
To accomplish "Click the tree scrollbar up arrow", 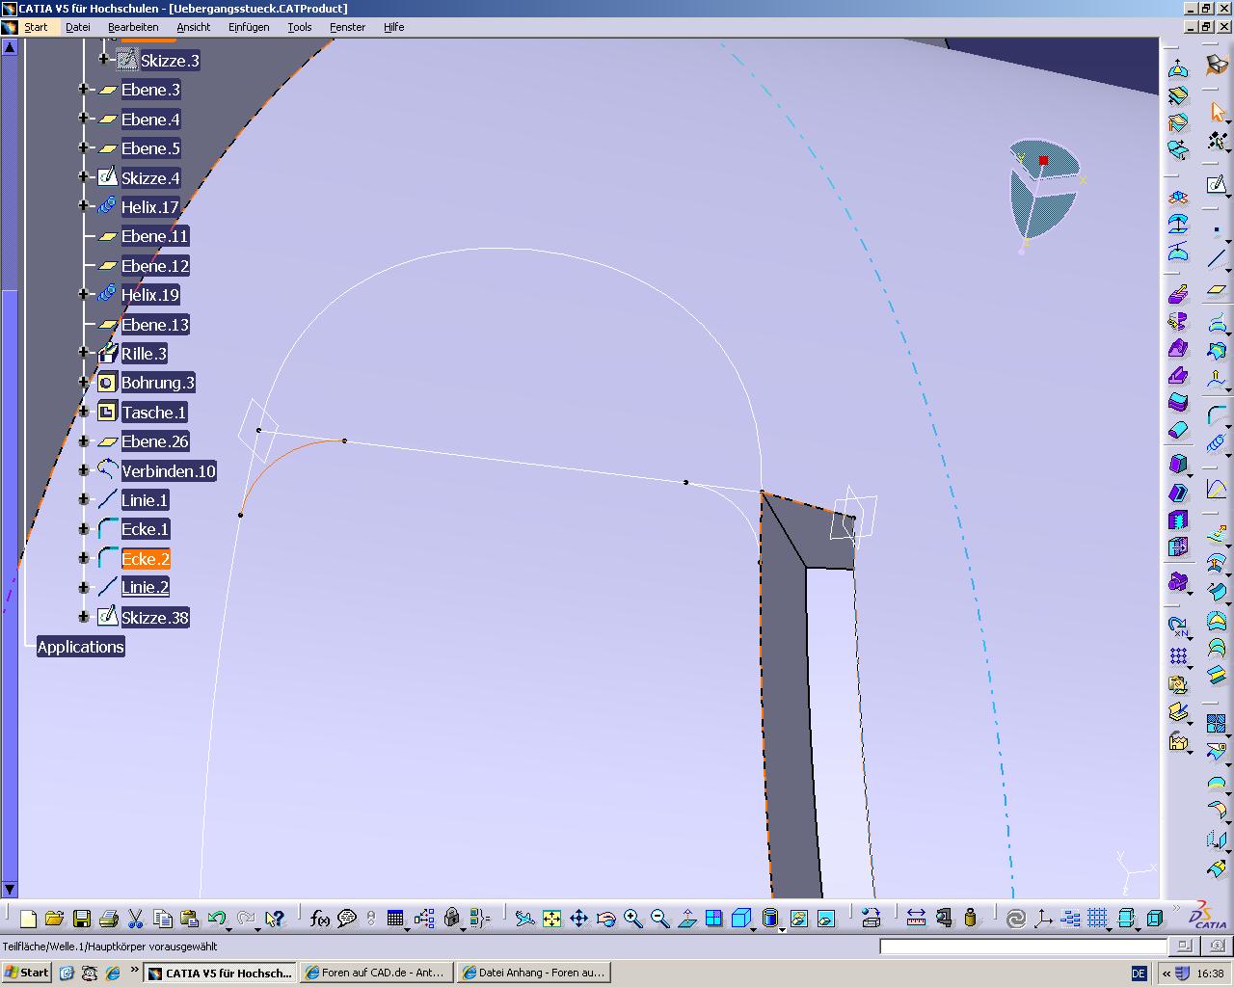I will coord(10,46).
